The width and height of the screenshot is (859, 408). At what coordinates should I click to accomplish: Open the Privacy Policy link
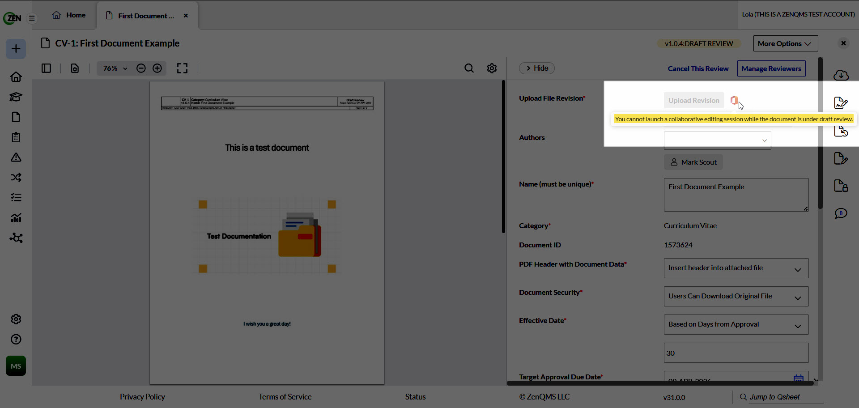coord(142,397)
